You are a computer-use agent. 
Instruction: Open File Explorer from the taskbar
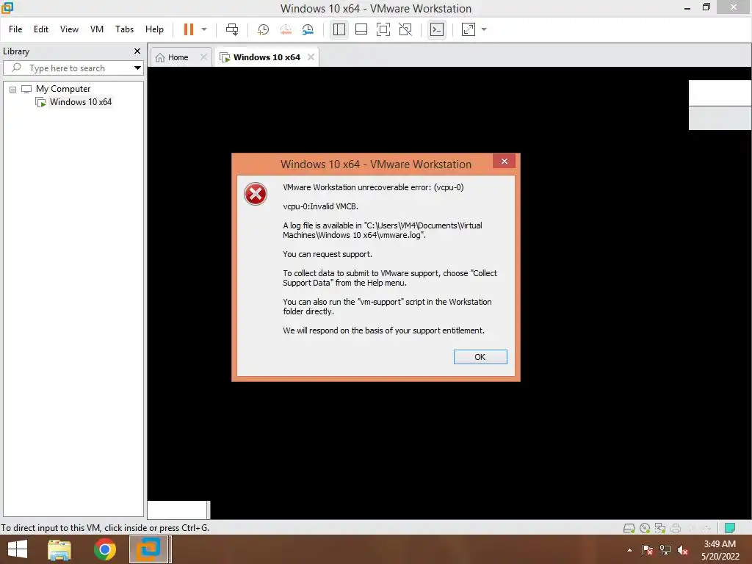pyautogui.click(x=59, y=549)
